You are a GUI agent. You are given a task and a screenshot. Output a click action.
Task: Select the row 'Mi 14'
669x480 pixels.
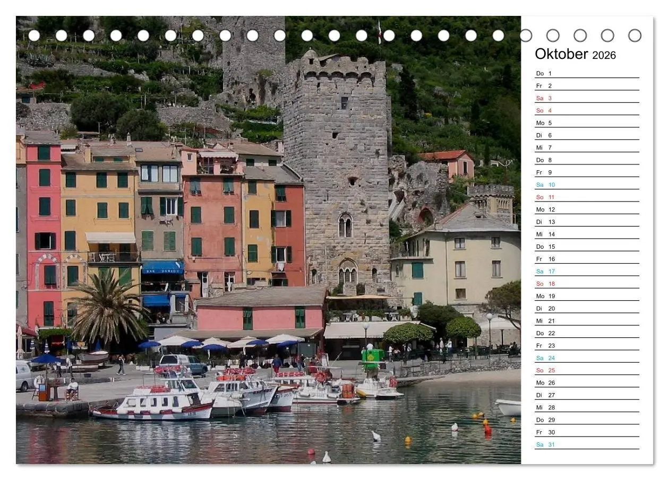[587, 234]
